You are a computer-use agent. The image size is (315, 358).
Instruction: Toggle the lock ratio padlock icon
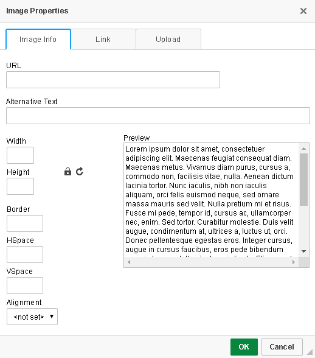tap(67, 172)
